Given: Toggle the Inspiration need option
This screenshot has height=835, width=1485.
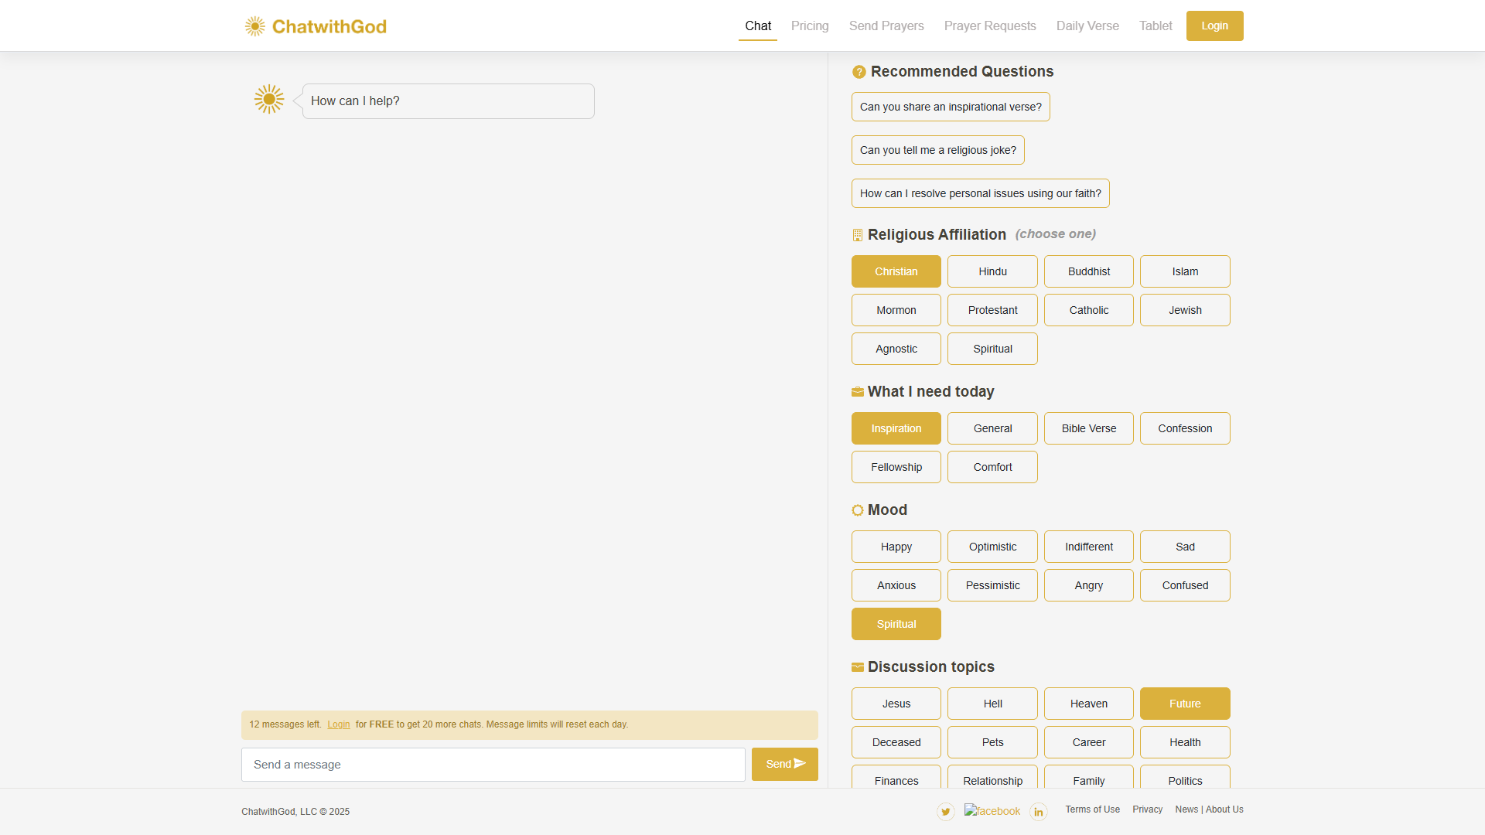Looking at the screenshot, I should click(x=896, y=428).
